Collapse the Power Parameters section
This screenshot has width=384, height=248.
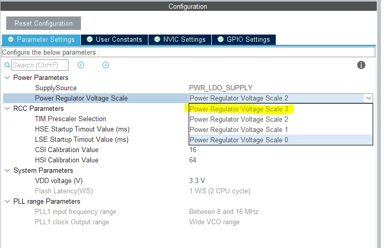pyautogui.click(x=7, y=78)
